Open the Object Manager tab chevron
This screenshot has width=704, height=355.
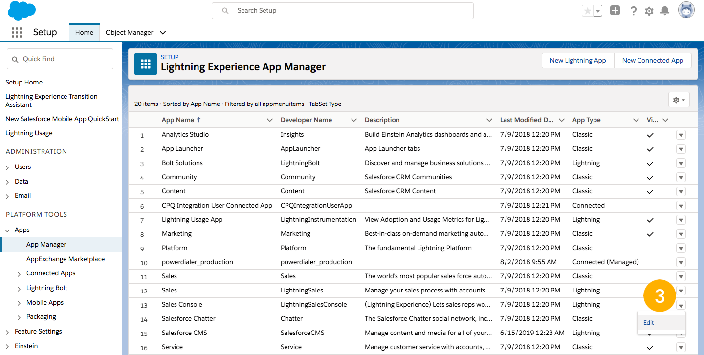(x=163, y=32)
